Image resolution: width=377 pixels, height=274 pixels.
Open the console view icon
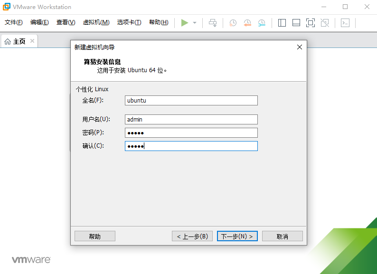[x=345, y=23]
